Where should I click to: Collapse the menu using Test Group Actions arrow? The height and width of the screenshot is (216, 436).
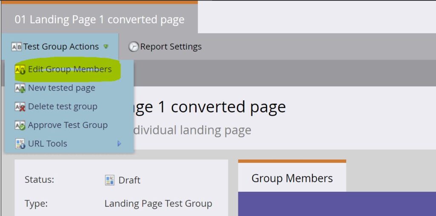coord(106,47)
